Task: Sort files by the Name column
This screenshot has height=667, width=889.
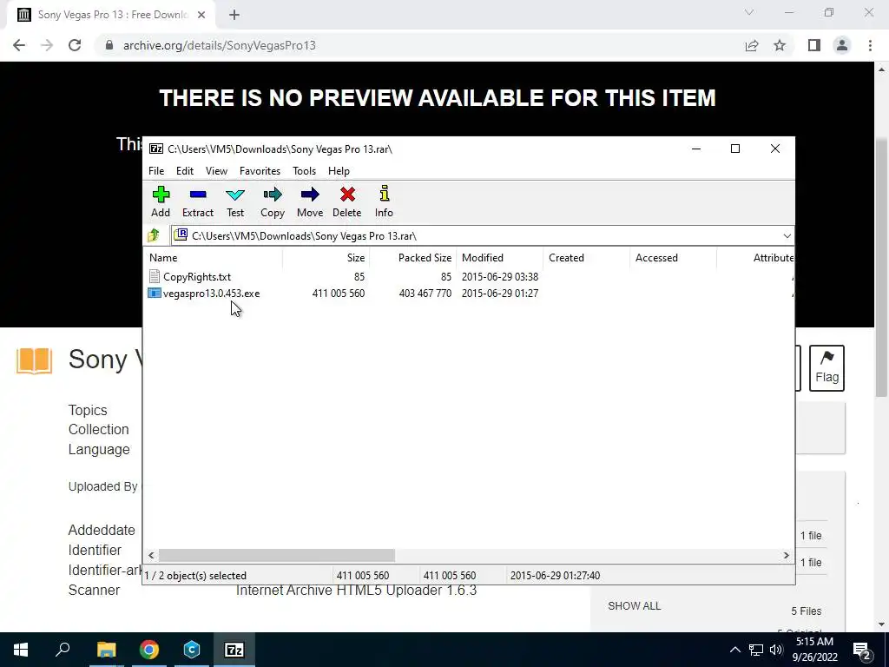Action: (x=214, y=257)
